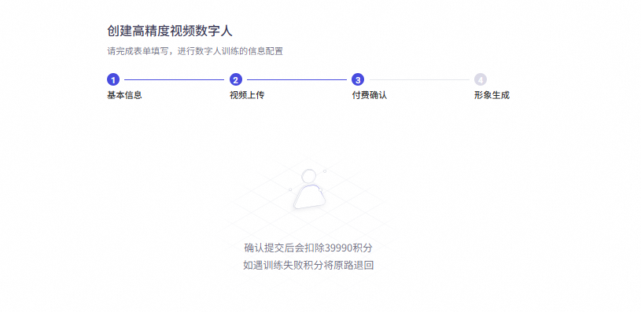This screenshot has height=312, width=641.
Task: Select the 基本信息 step label
Action: click(124, 95)
